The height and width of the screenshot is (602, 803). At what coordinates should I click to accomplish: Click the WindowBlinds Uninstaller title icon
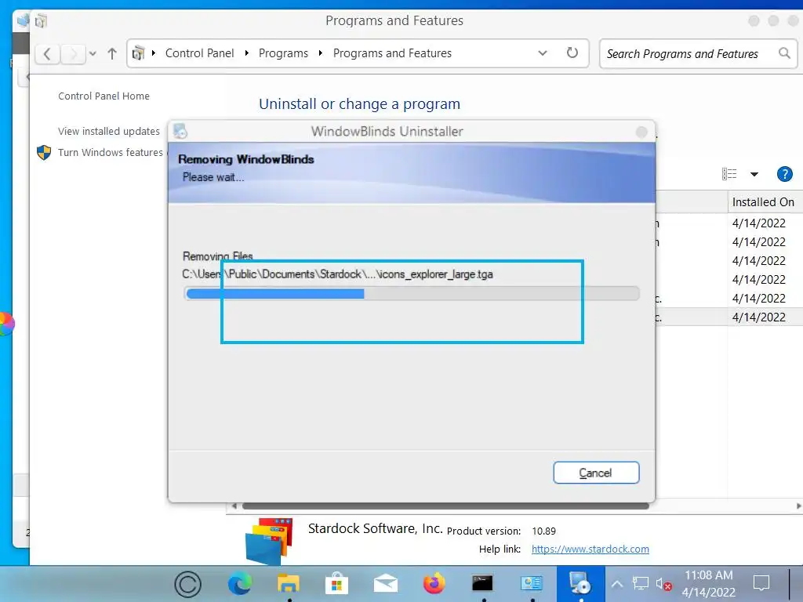coord(180,132)
